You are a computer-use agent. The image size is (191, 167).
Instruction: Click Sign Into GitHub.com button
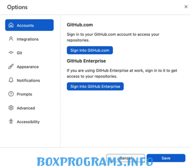(x=90, y=50)
